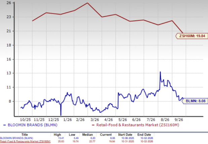
Task: Click the Retail-Food & Restaurants Market legend label
Action: [138, 125]
